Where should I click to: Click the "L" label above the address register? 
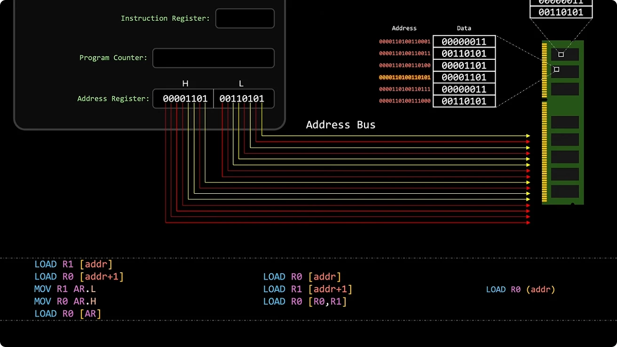[241, 83]
